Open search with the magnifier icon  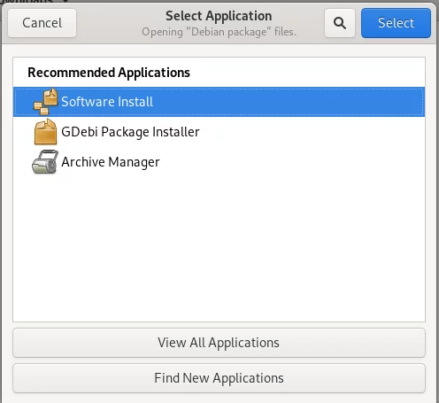[x=340, y=23]
